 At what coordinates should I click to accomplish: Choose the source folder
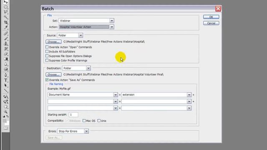(53, 42)
